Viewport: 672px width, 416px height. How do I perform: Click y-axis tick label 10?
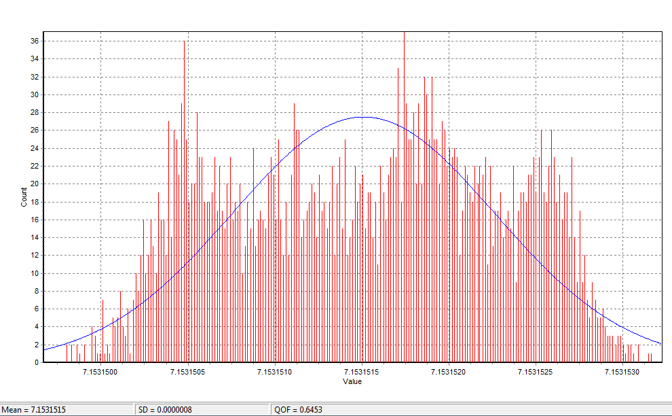click(x=35, y=273)
